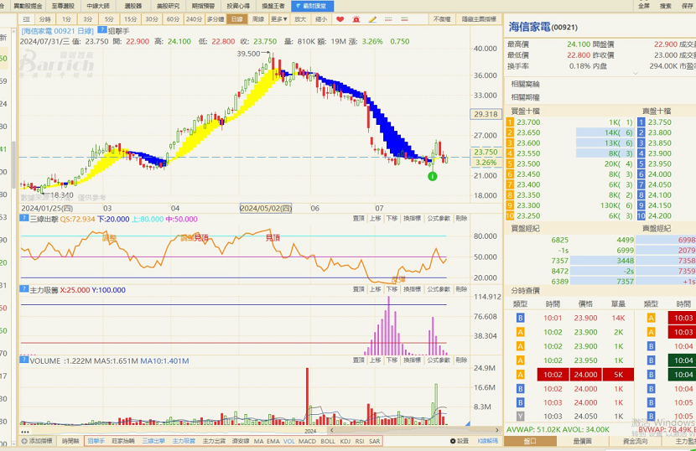
Task: Click the green circle signal marker on chart
Action: (x=432, y=176)
